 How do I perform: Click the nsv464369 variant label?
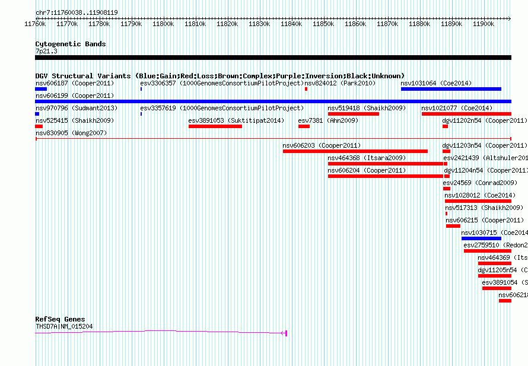point(502,257)
